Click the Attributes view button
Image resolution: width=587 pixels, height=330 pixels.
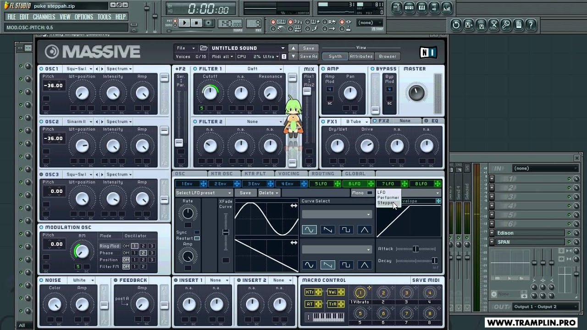[x=361, y=56]
